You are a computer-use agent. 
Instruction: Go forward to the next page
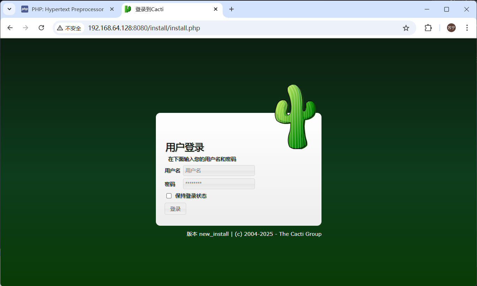(25, 28)
